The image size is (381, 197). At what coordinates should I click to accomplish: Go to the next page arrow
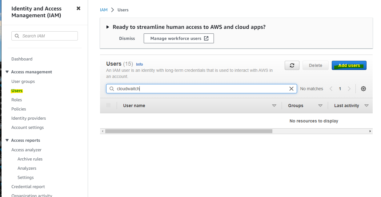coord(349,89)
